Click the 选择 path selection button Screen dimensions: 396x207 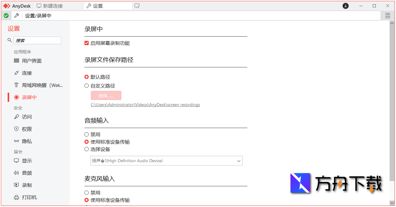106,95
